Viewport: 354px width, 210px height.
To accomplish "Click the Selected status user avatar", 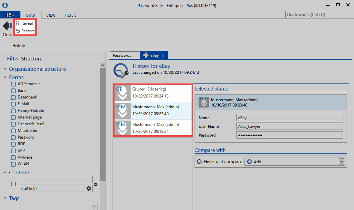I will (204, 102).
